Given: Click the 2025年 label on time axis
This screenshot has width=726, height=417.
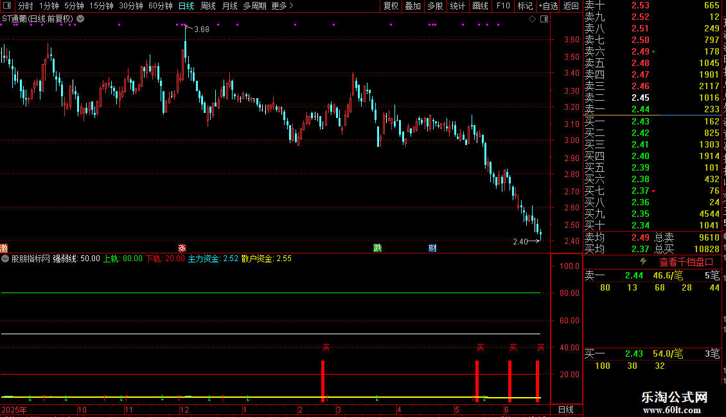Looking at the screenshot, I should click(14, 409).
